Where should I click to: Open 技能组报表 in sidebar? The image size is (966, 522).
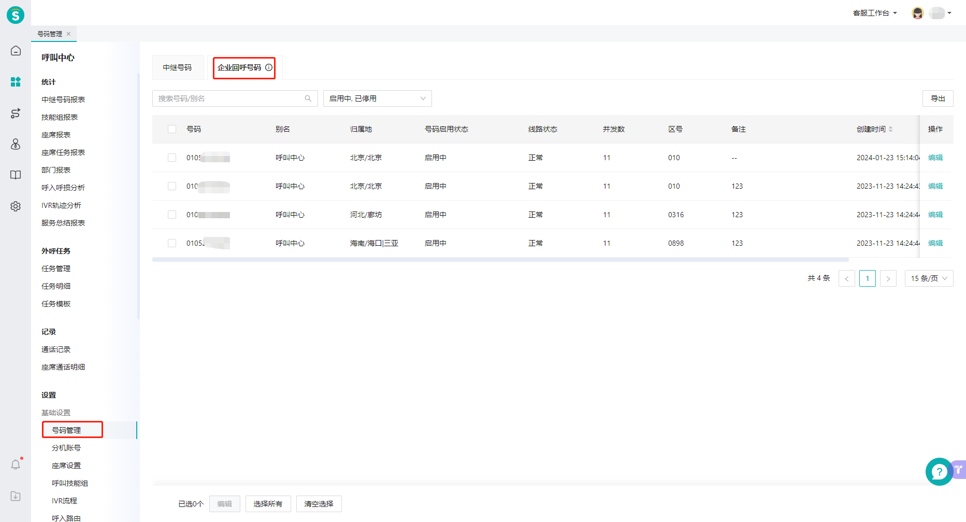click(x=60, y=117)
